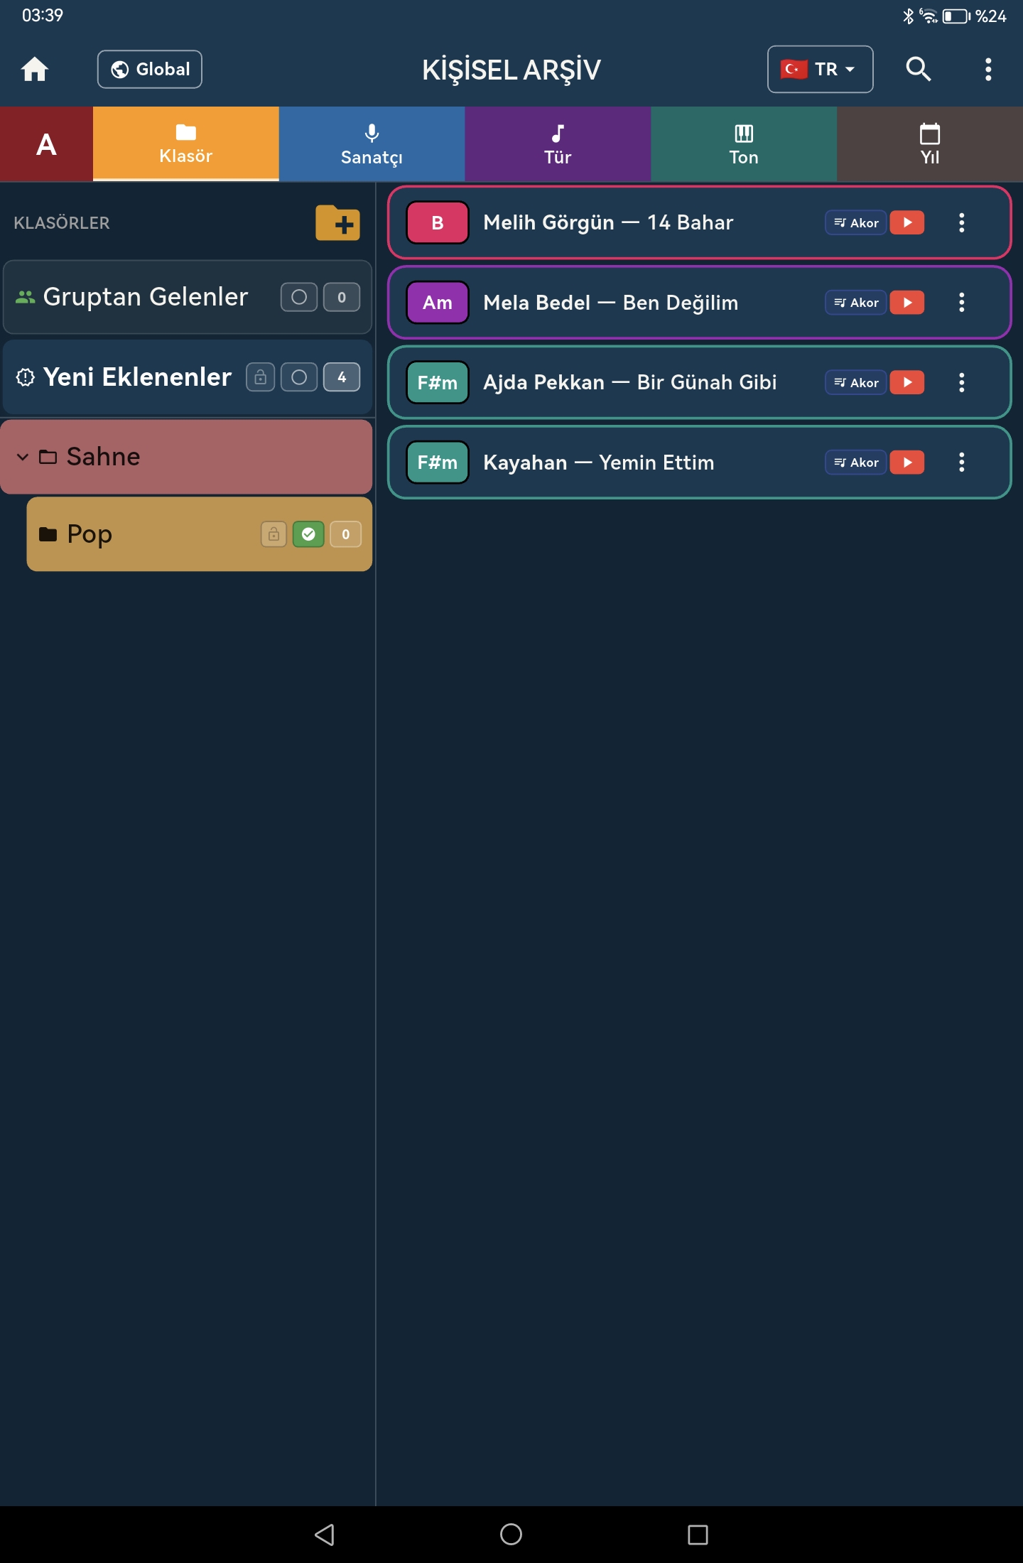Viewport: 1023px width, 1563px height.
Task: Toggle selection circle on Yeni Eklenenler
Action: pyautogui.click(x=299, y=377)
